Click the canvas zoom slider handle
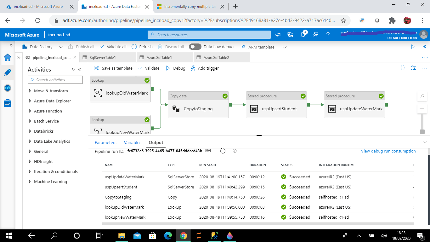The height and width of the screenshot is (242, 430). [422, 131]
